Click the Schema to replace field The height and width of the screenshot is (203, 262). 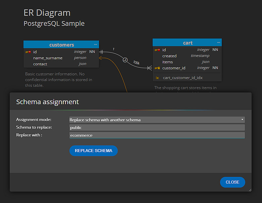157,127
